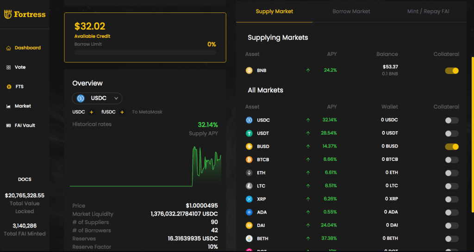474x252 pixels.
Task: Click the page vertical scrollbar
Action: click(472, 135)
